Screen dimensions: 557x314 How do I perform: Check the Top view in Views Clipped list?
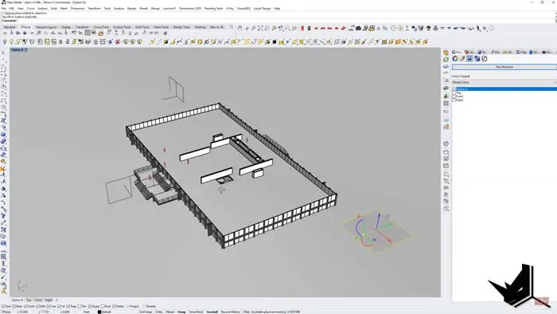coord(454,92)
